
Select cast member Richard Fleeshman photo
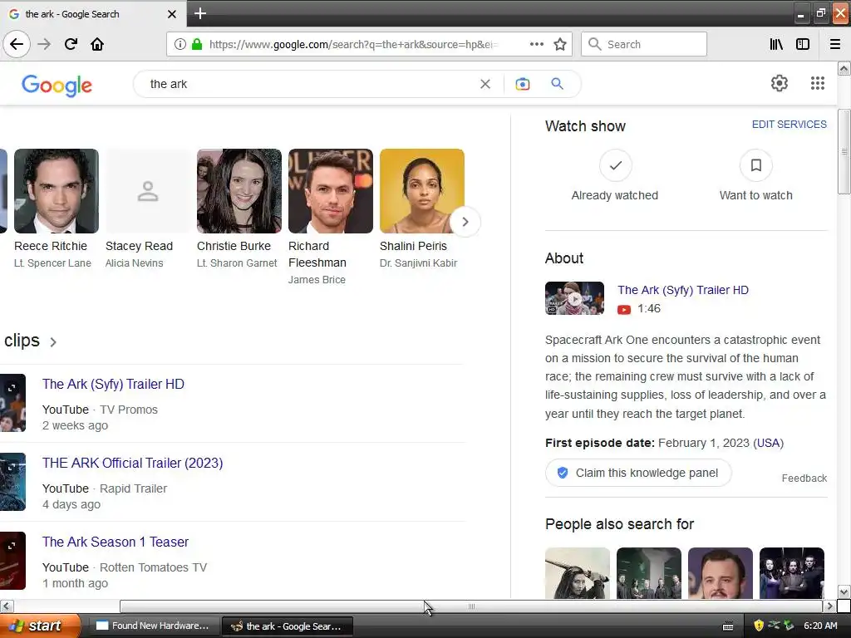click(x=331, y=191)
